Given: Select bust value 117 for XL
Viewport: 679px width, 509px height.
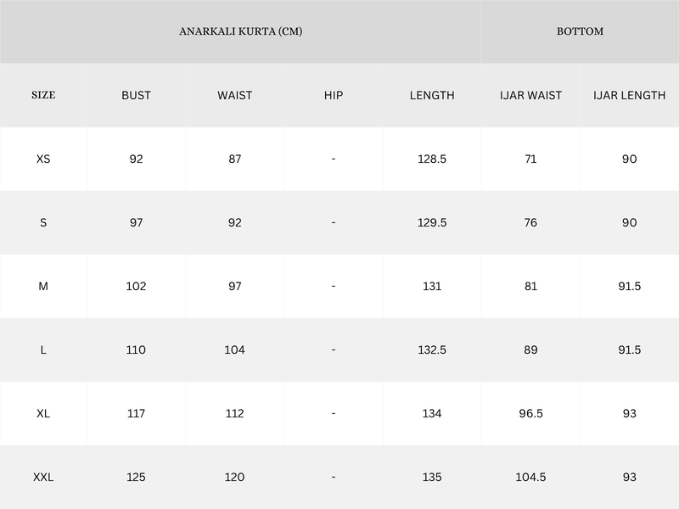Looking at the screenshot, I should point(136,413).
